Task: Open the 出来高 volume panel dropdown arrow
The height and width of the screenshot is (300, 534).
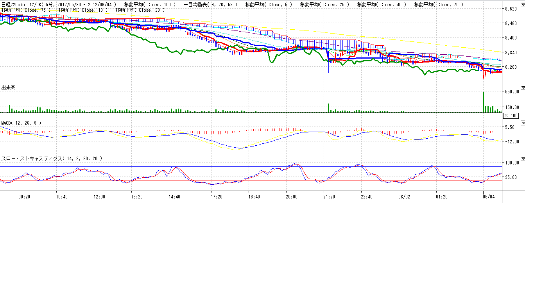Action: coord(523,87)
